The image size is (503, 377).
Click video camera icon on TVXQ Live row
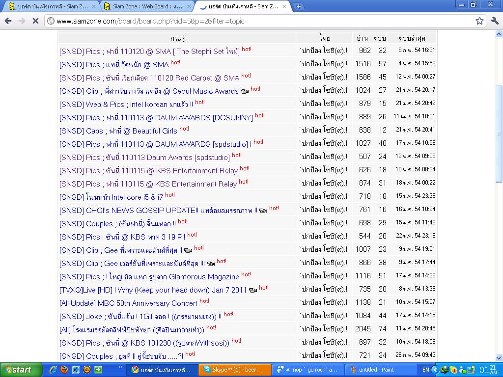[x=253, y=291]
